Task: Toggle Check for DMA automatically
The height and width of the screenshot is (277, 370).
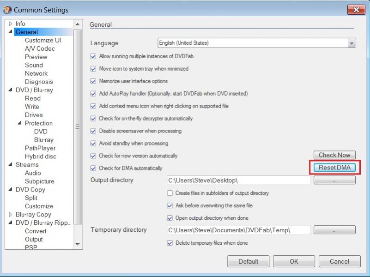Action: pyautogui.click(x=93, y=169)
